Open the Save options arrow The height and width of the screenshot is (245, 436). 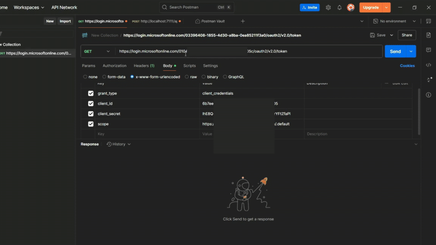click(x=391, y=35)
